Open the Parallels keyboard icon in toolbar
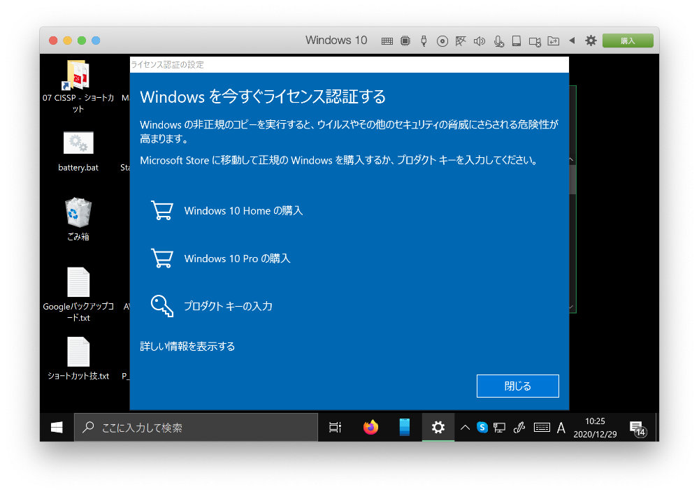 tap(387, 41)
